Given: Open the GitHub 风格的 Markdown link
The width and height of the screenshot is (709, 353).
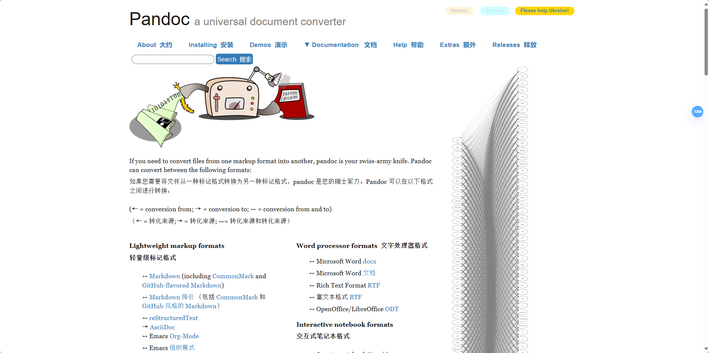Looking at the screenshot, I should coord(179,306).
